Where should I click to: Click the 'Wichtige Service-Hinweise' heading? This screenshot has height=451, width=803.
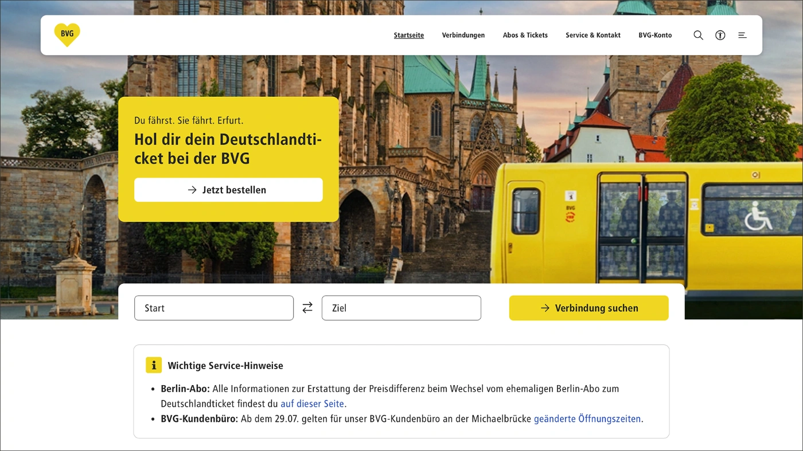coord(225,366)
